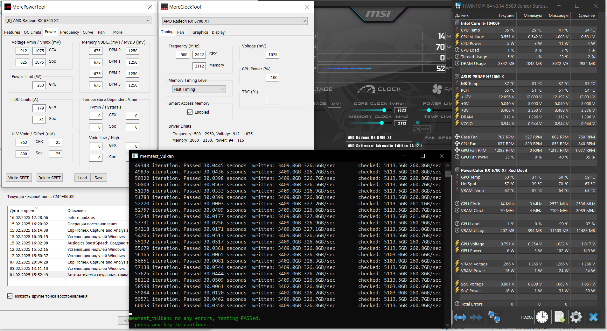The image size is (607, 331).
Task: Toggle show other restore points checkbox
Action: 10,296
